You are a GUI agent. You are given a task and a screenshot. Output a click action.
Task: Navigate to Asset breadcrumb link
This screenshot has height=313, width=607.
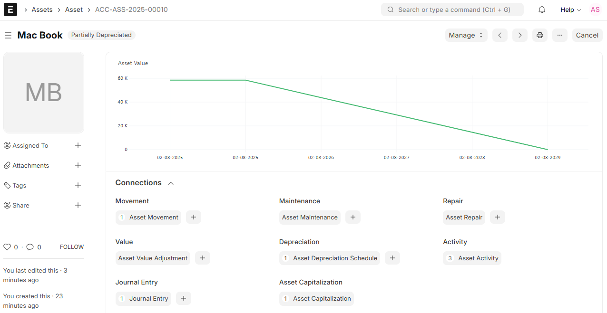[x=74, y=9]
